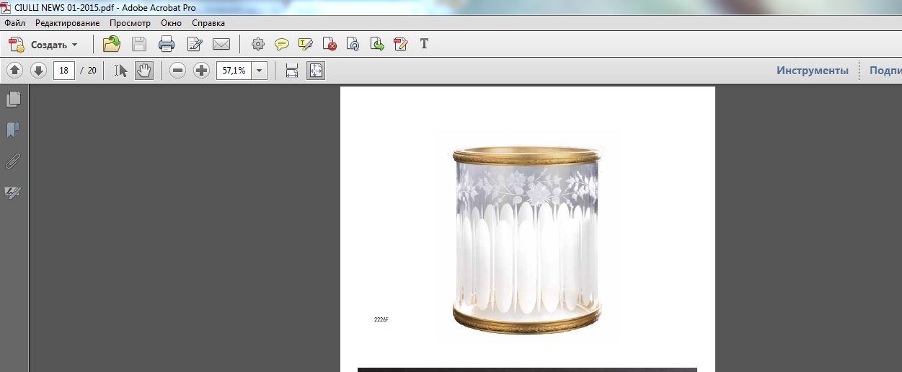Send file by email envelope icon
The width and height of the screenshot is (902, 372).
pos(221,44)
